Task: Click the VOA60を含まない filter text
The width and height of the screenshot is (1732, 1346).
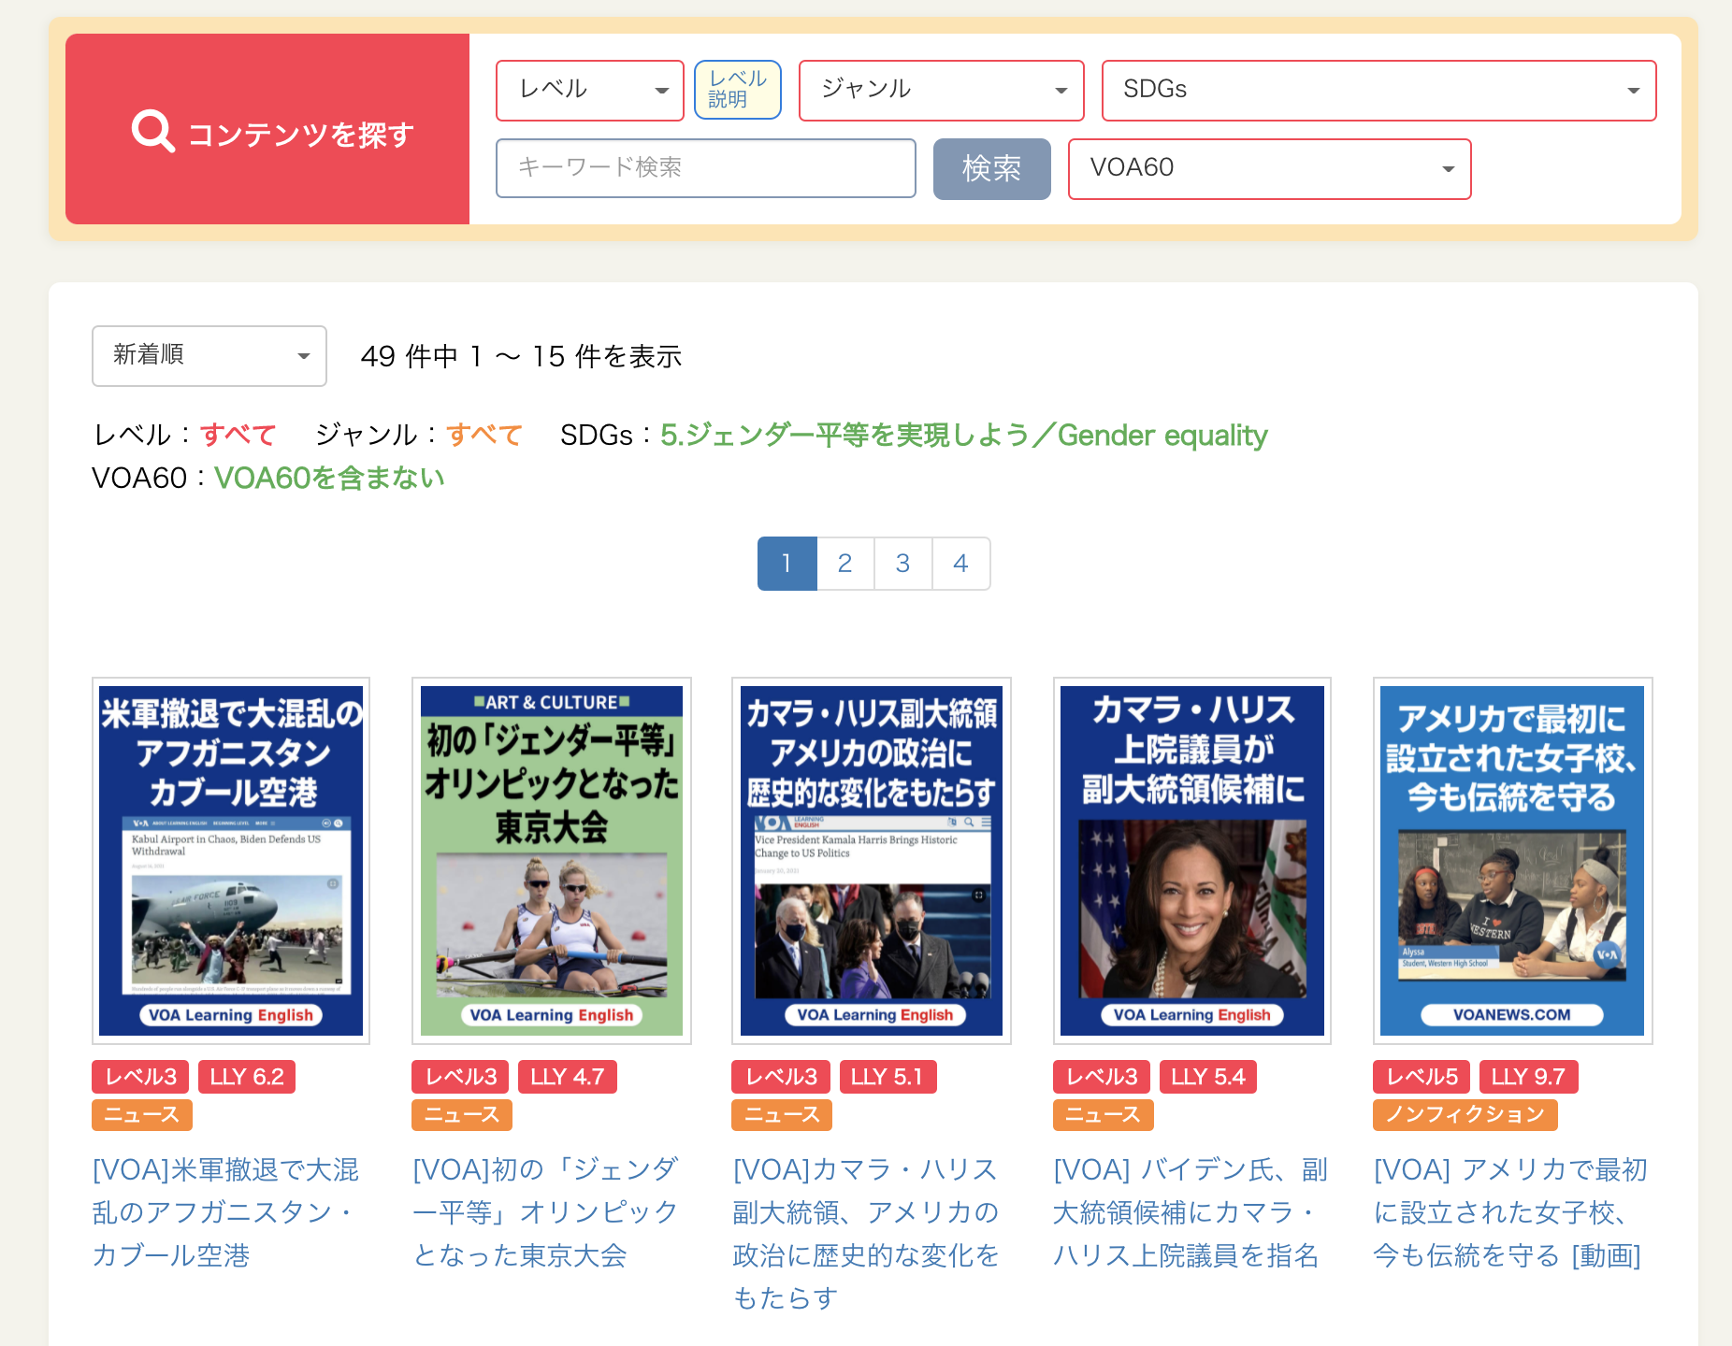Action: [329, 478]
